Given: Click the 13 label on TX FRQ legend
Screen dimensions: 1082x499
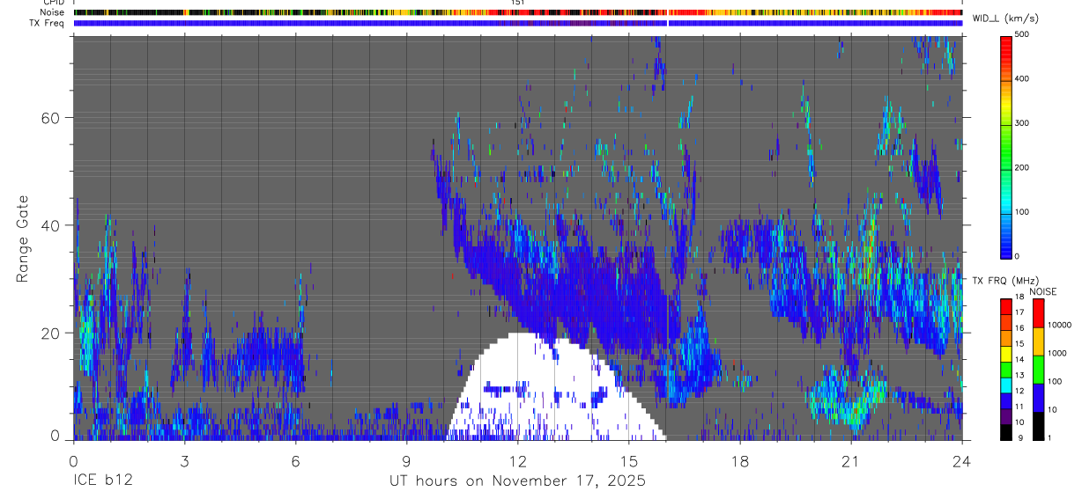Looking at the screenshot, I should [x=1020, y=376].
